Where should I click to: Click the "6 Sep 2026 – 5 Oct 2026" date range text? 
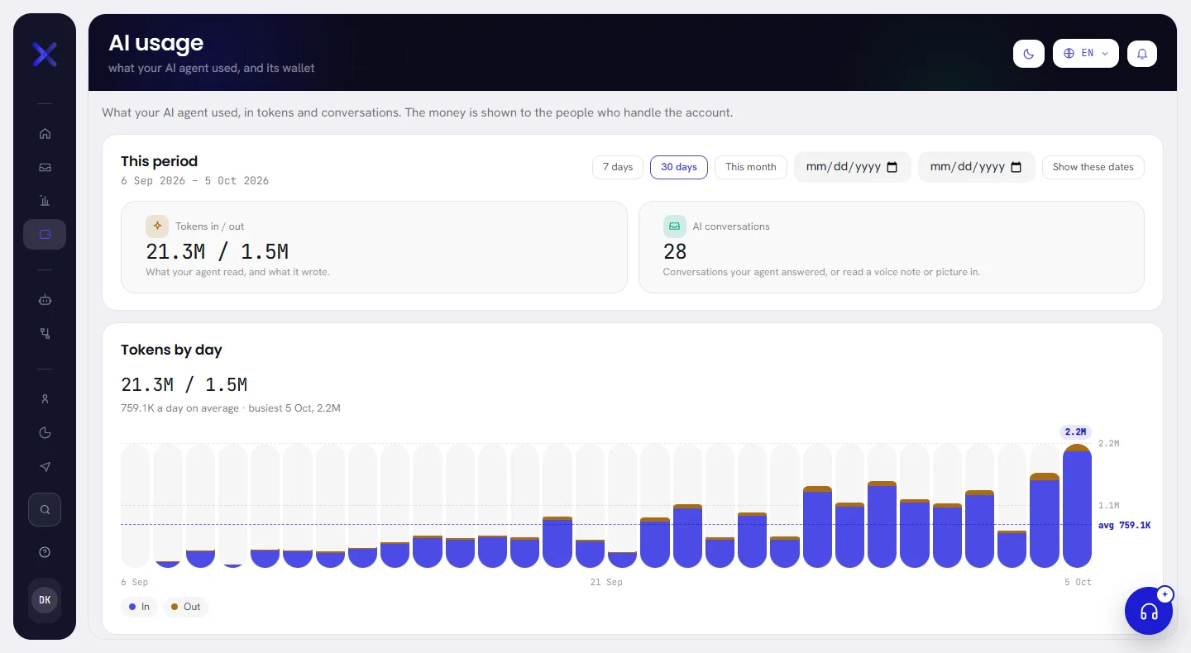click(x=195, y=181)
